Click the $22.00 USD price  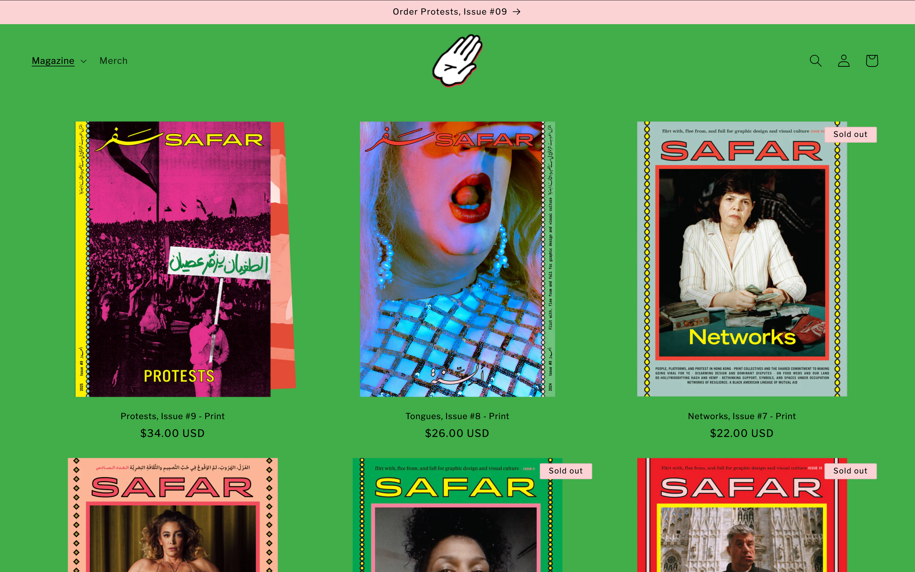(742, 433)
